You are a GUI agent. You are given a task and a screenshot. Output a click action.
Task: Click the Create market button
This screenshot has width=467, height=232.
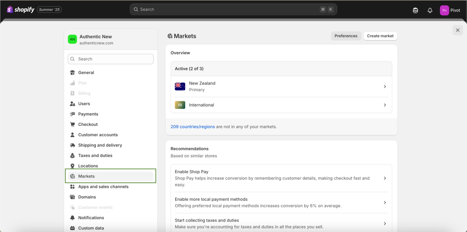[380, 36]
